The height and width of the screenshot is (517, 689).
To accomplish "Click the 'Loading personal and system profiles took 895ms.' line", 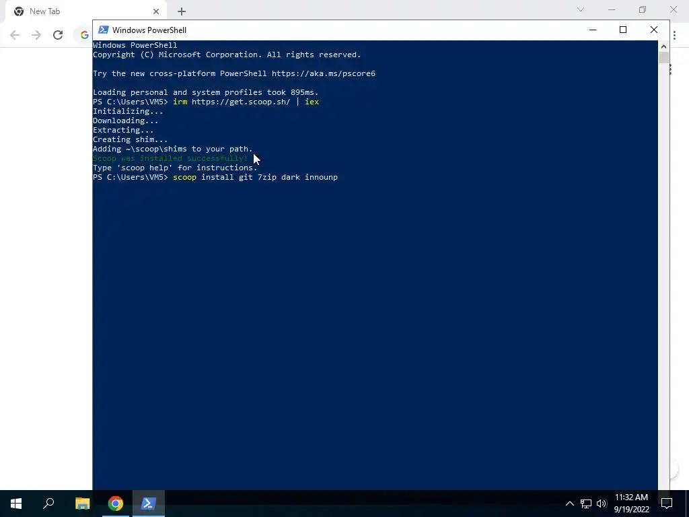I will click(x=206, y=92).
